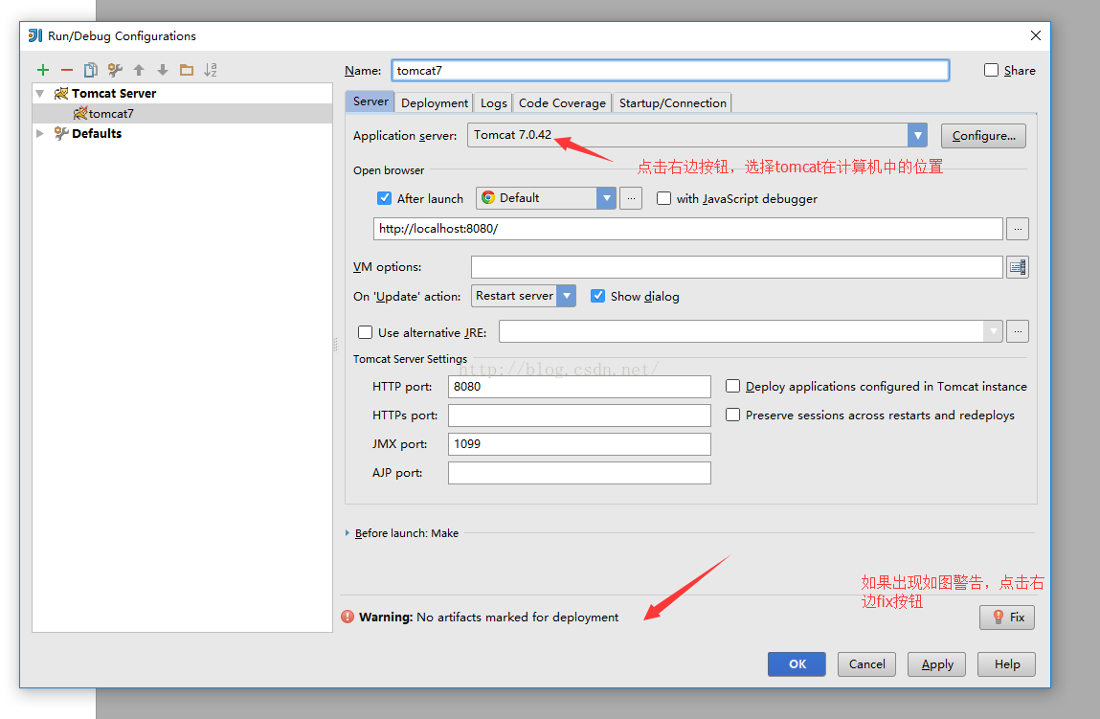The height and width of the screenshot is (719, 1100).
Task: Browse for alternative JRE ellipsis button
Action: click(1018, 331)
